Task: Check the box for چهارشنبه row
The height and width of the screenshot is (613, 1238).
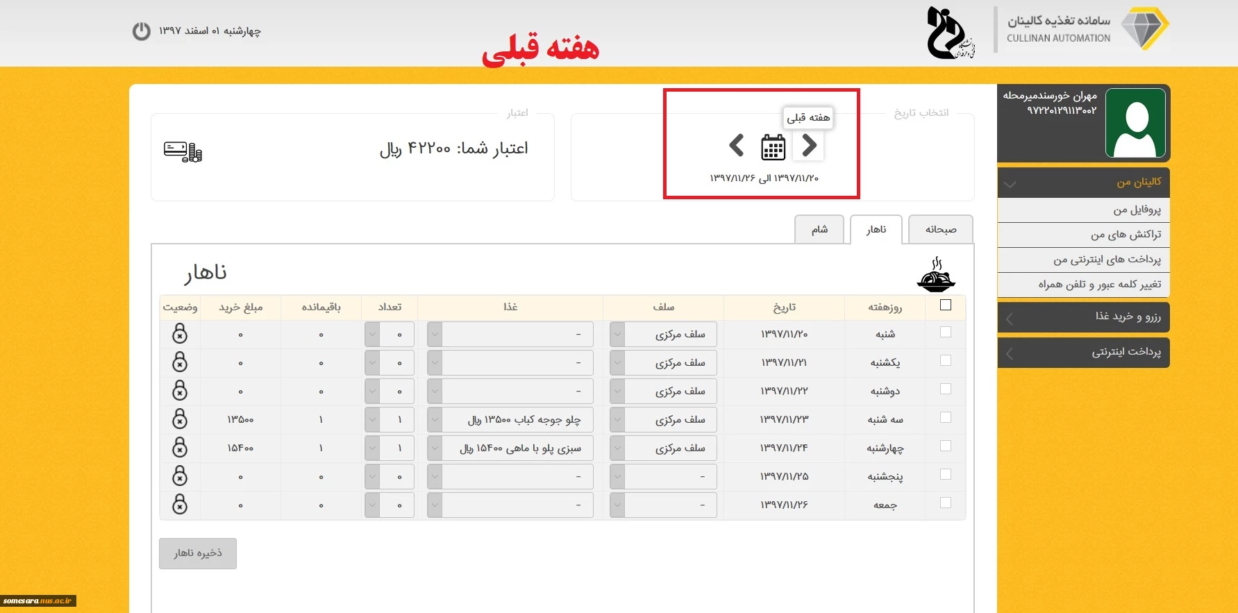Action: click(945, 446)
